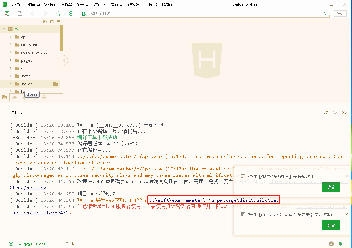
Task: Open the 发行(U) menu
Action: pos(117,4)
